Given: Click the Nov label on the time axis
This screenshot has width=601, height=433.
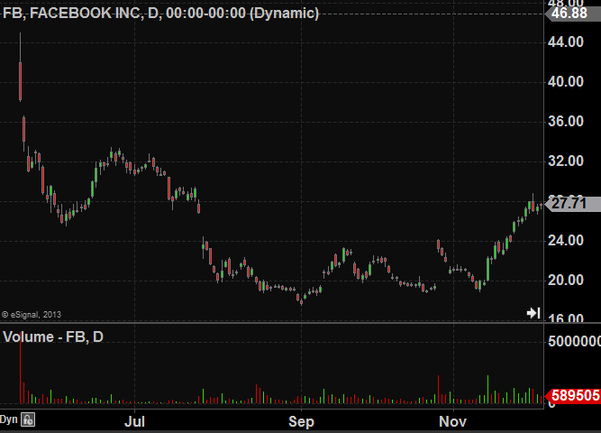Looking at the screenshot, I should pyautogui.click(x=452, y=421).
